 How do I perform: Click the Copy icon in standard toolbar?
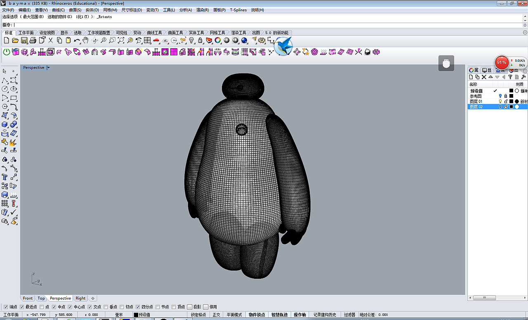[x=59, y=40]
